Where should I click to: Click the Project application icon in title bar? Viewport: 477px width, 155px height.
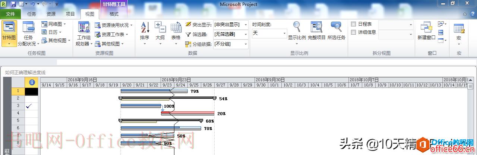coord(4,4)
